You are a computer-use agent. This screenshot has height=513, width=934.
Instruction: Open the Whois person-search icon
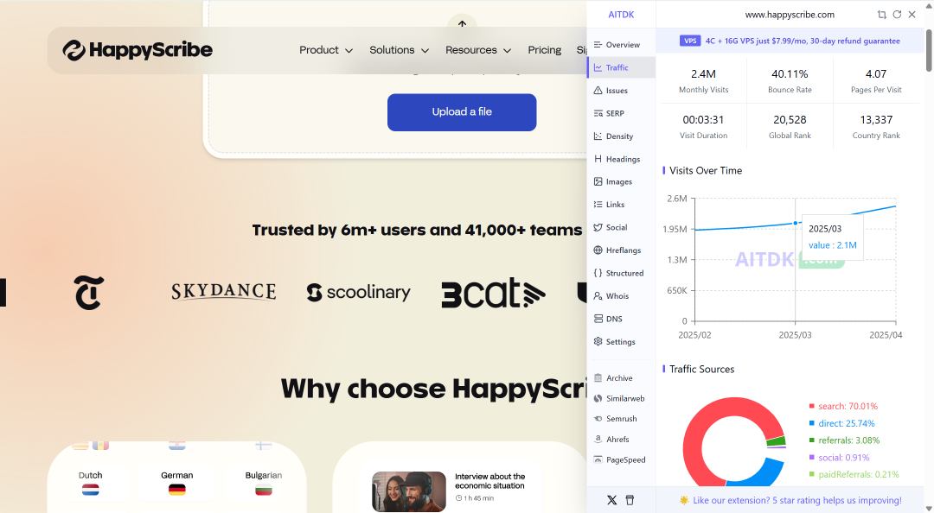pyautogui.click(x=598, y=295)
